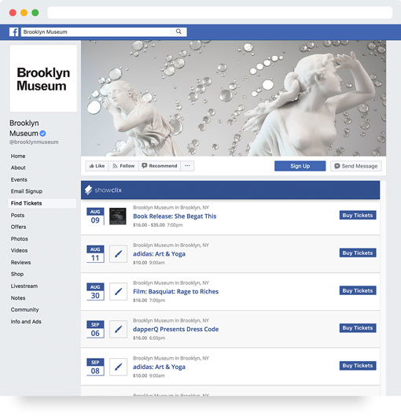Buy Tickets for Sep 08 adidas Yoga
The height and width of the screenshot is (417, 401).
[358, 366]
